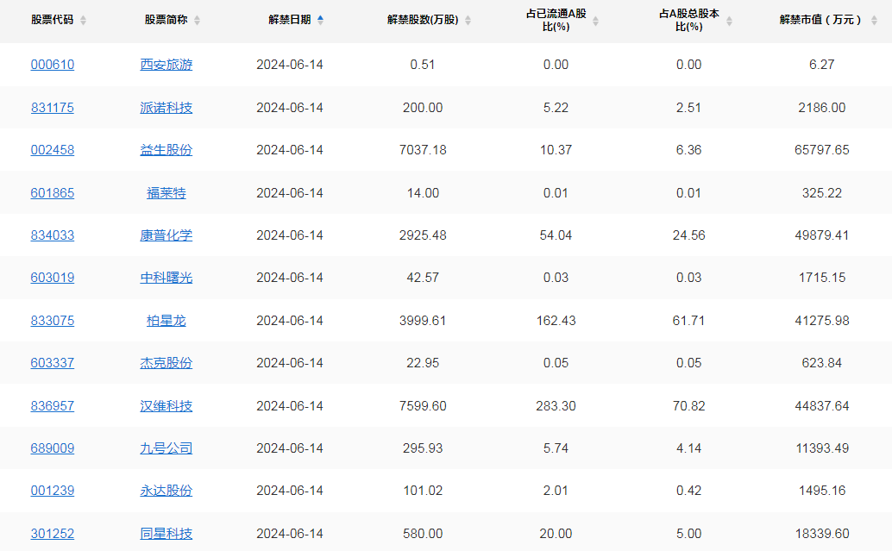The height and width of the screenshot is (551, 892).
Task: Open stock code 836957 link
Action: point(53,406)
